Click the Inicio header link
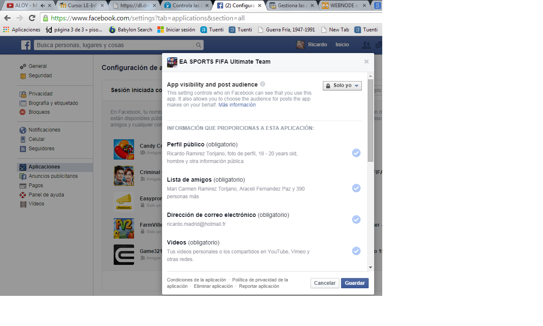Image resolution: width=543 pixels, height=326 pixels. click(x=342, y=45)
